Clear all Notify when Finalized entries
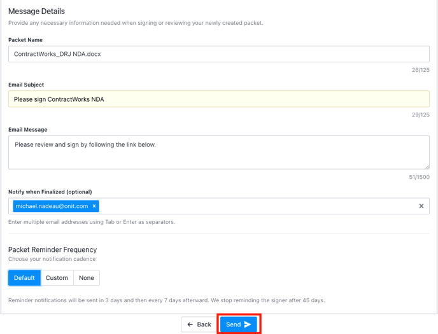Screen dimensions: 438x334 click(421, 206)
